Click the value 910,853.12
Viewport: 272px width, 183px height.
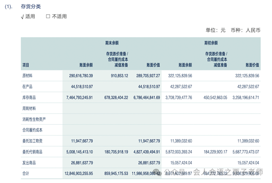119,76
